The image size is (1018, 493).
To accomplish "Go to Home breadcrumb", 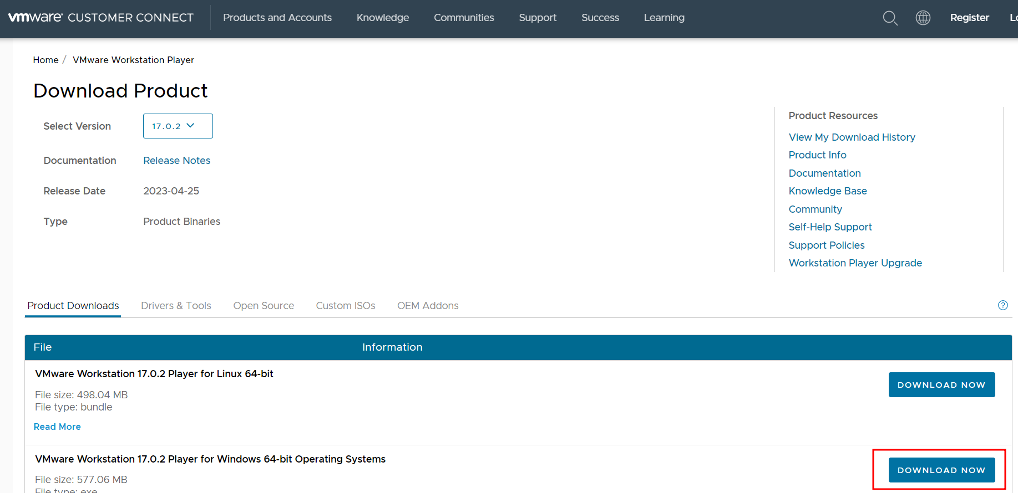I will click(45, 60).
